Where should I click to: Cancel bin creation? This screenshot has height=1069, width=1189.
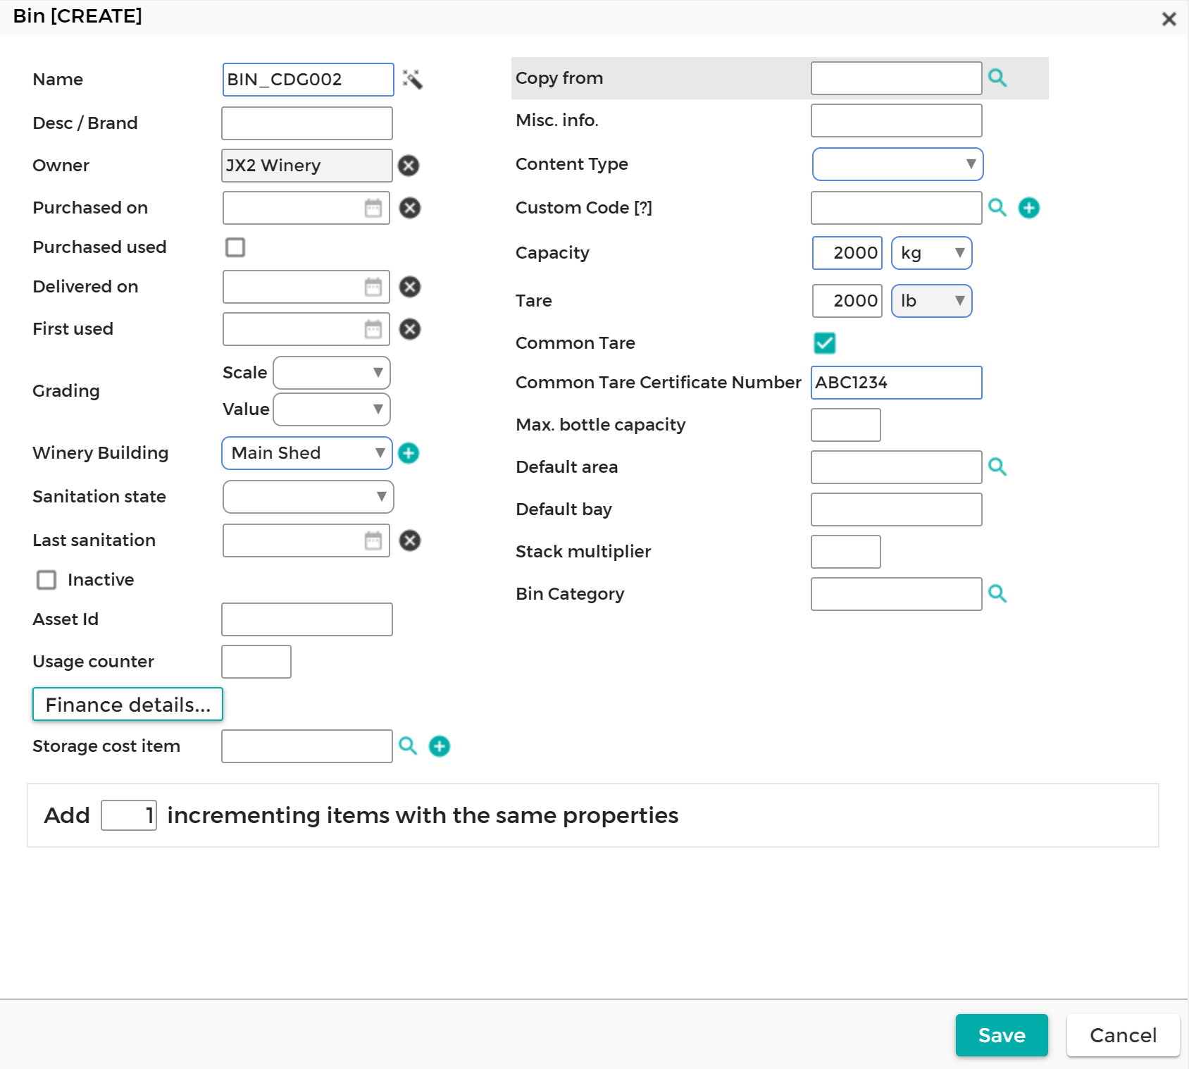pyautogui.click(x=1123, y=1035)
